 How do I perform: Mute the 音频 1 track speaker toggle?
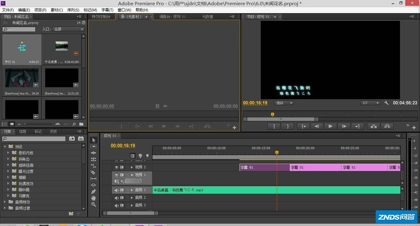click(116, 190)
